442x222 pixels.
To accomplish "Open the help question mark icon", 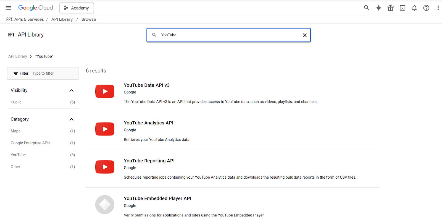I will pyautogui.click(x=426, y=8).
